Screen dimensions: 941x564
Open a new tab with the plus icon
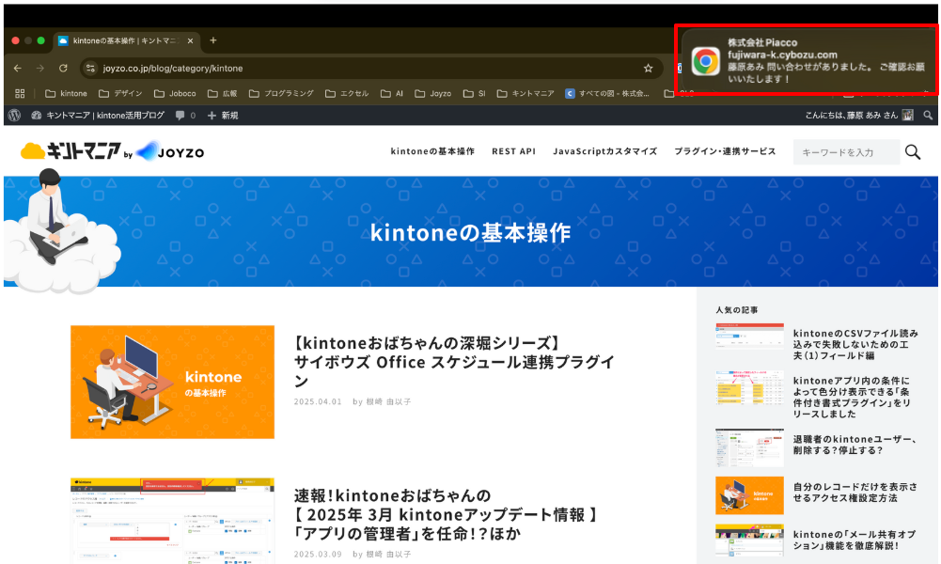pyautogui.click(x=213, y=40)
